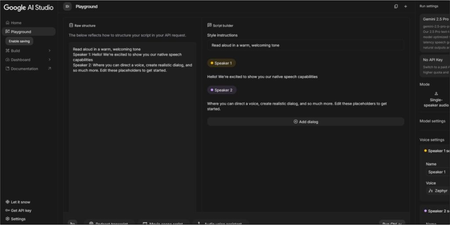
Task: Click the purple dot on Speaker 2 chip
Action: click(212, 90)
